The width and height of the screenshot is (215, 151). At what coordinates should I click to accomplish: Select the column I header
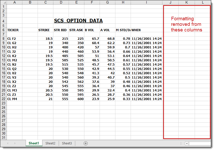tap(146, 3)
